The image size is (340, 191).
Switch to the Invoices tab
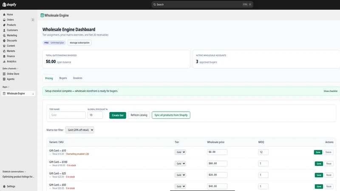click(78, 78)
